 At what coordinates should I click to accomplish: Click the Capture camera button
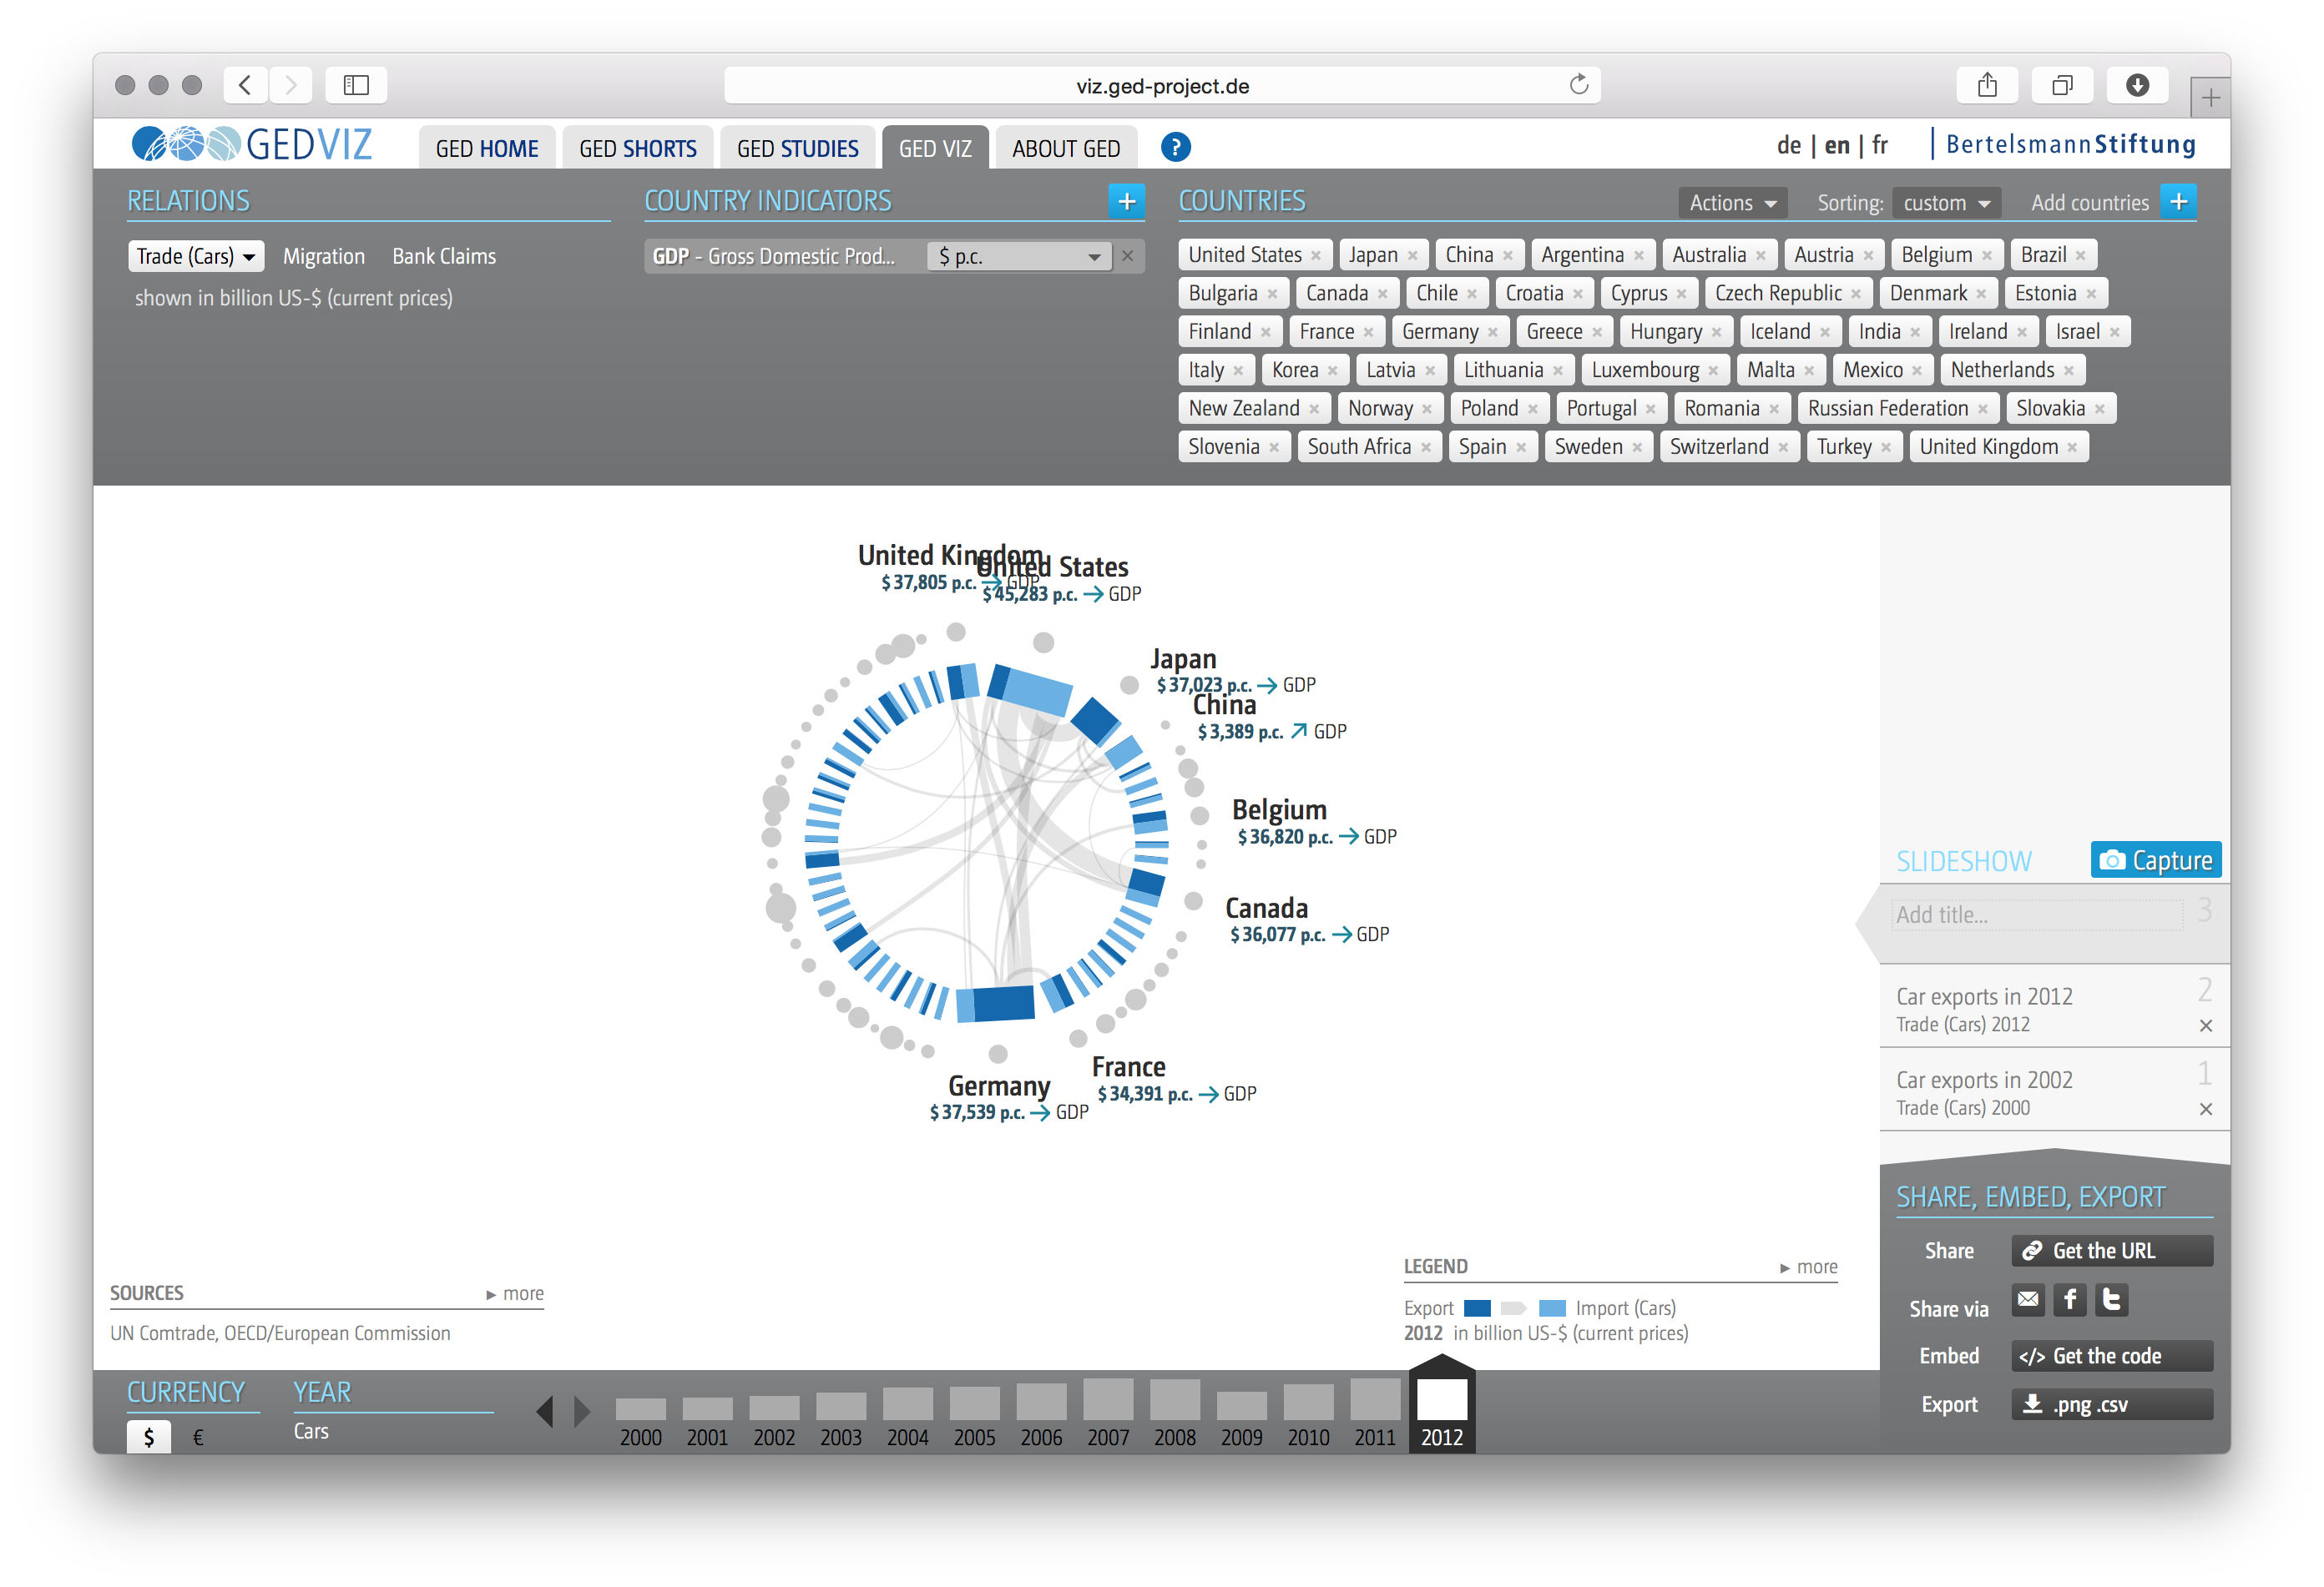coord(2155,860)
